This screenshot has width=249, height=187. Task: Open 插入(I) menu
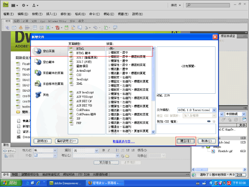click(x=52, y=14)
